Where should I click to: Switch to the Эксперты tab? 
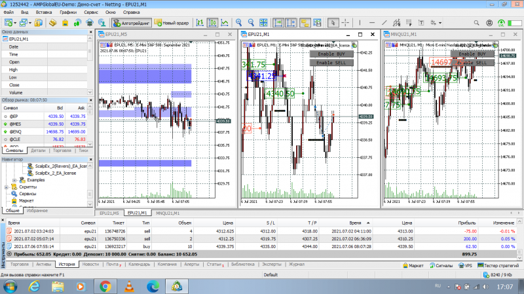271,265
